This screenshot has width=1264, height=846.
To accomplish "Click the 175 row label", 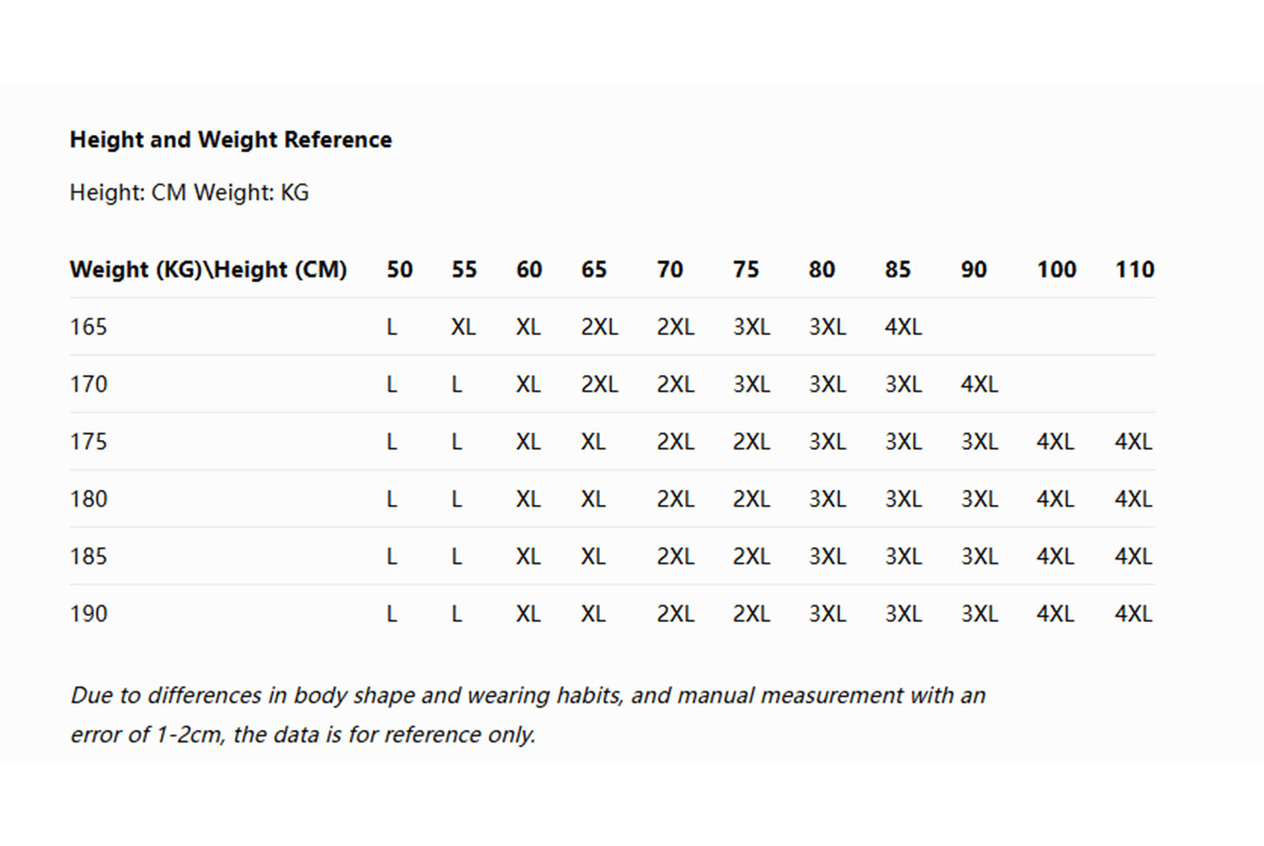I will click(x=88, y=442).
